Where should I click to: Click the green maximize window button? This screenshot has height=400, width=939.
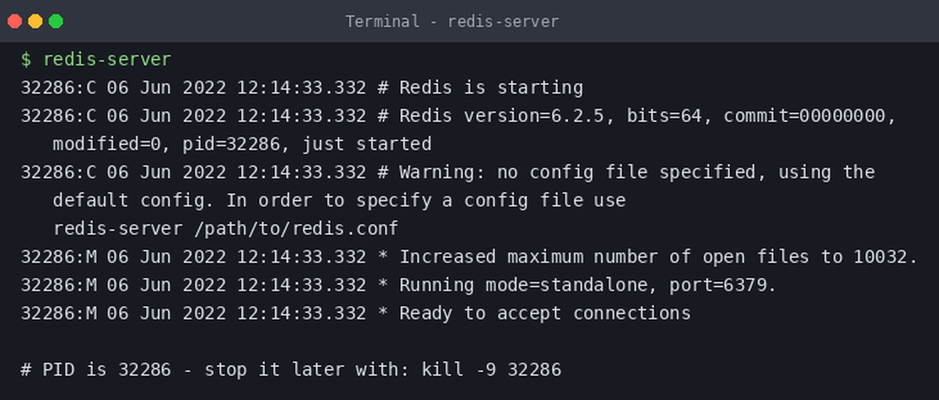56,21
